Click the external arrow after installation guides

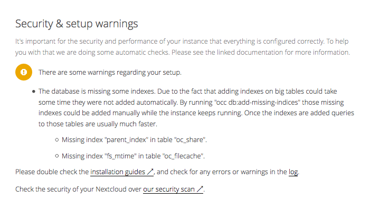point(150,172)
